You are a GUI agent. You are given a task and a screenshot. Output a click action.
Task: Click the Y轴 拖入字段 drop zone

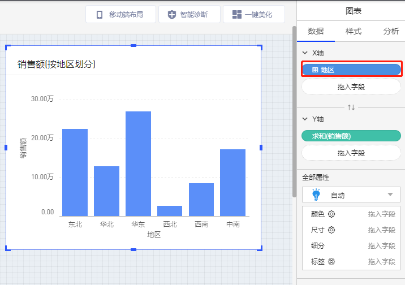coord(351,153)
